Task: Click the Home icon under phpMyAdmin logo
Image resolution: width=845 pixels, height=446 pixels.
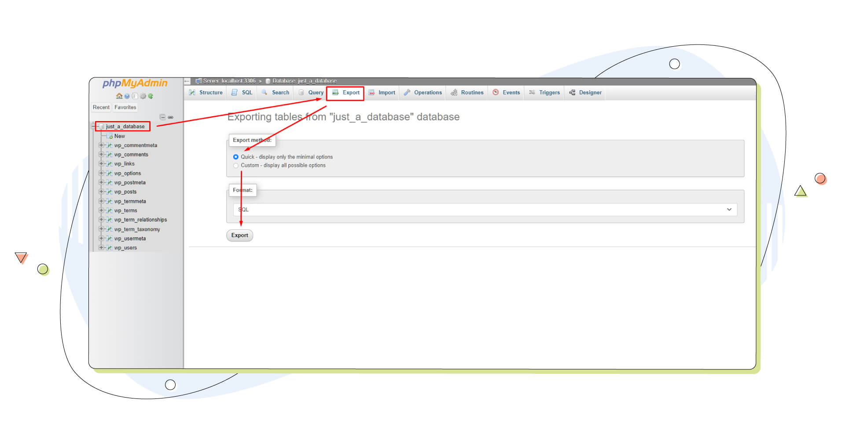Action: (x=119, y=96)
